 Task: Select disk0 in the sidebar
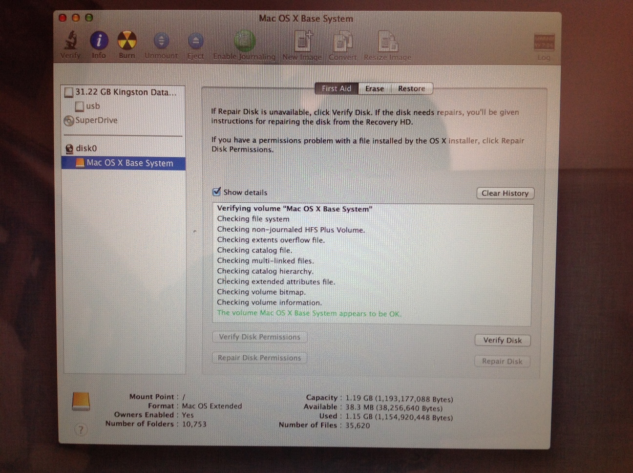coord(81,148)
